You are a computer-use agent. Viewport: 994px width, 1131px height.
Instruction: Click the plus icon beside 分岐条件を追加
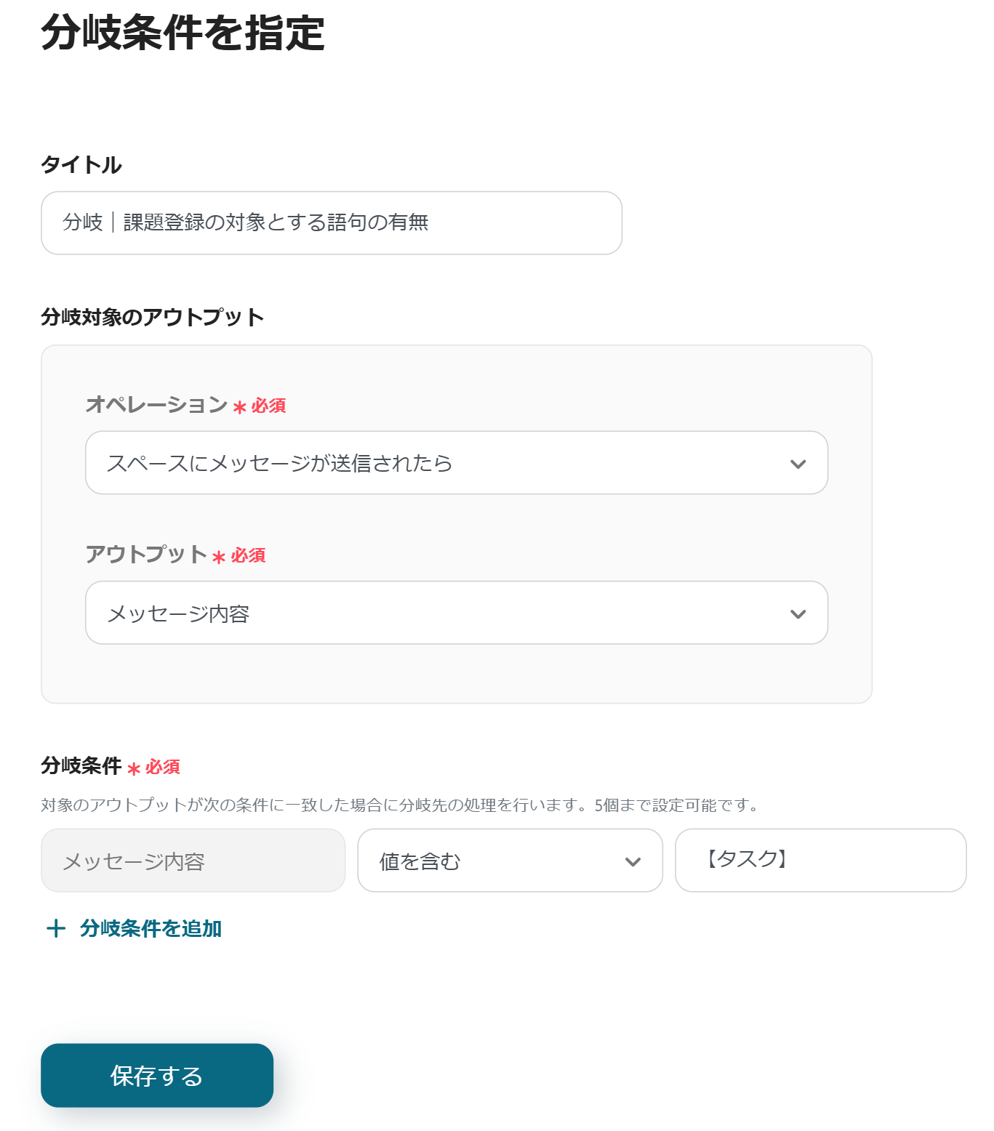[x=56, y=928]
